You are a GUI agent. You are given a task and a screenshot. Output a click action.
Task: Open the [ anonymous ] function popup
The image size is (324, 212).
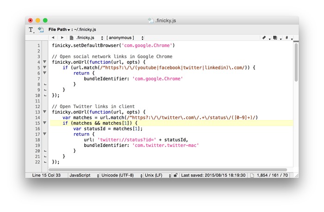click(125, 38)
